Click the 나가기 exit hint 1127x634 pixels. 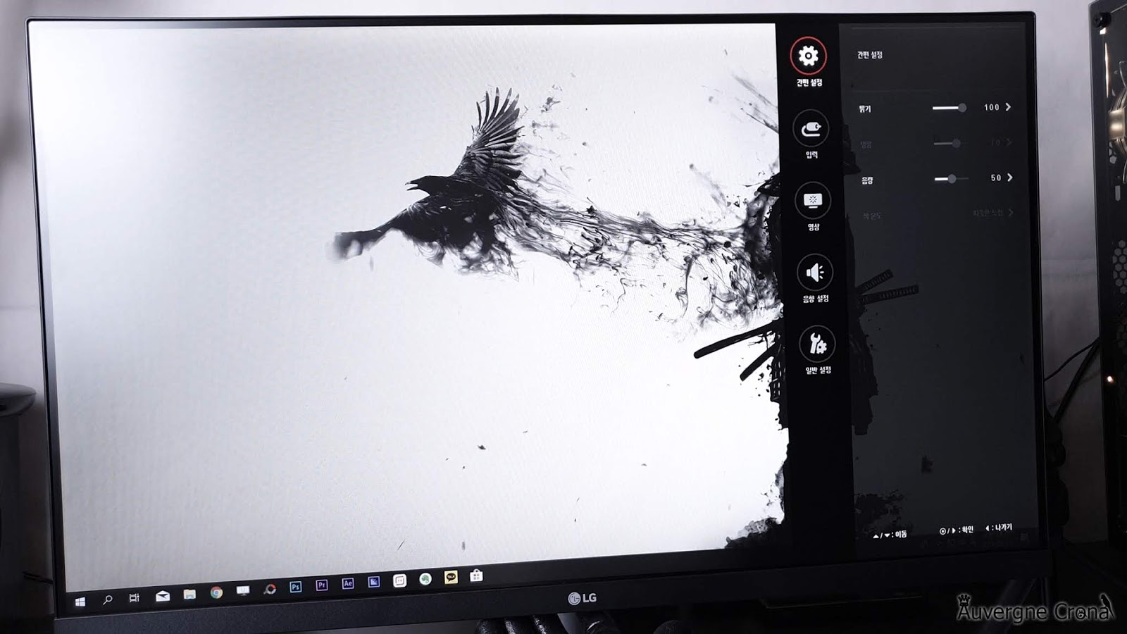tap(999, 528)
